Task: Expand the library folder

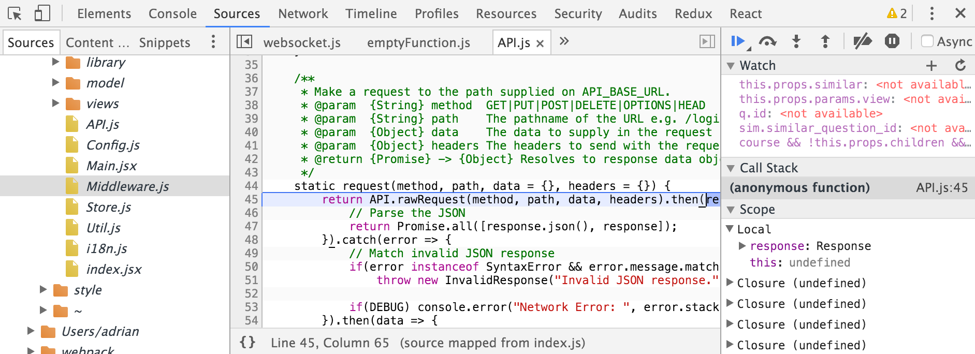Action: tap(56, 62)
